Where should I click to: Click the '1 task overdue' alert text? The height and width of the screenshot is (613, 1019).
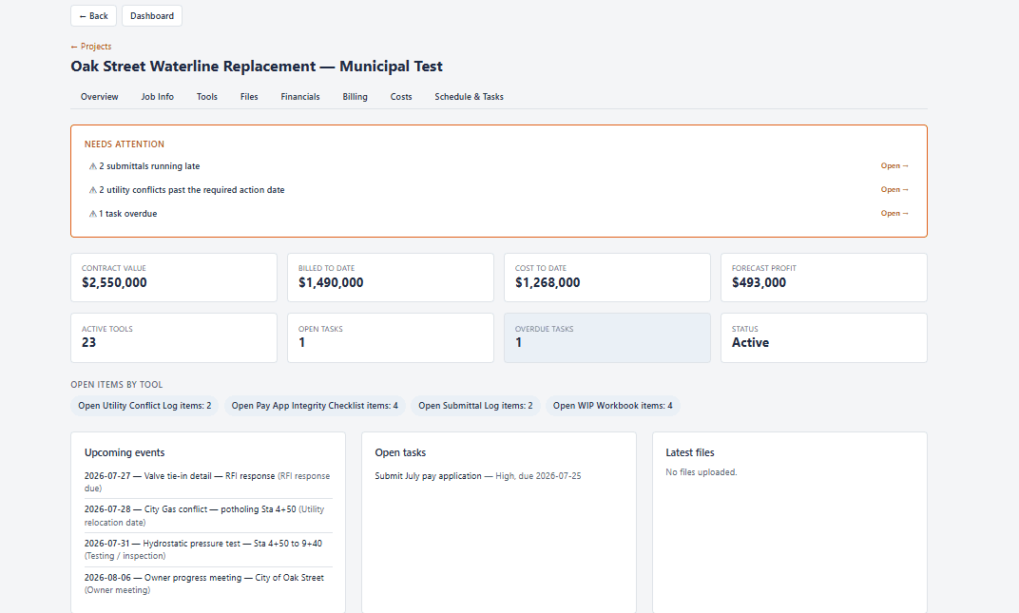(128, 214)
